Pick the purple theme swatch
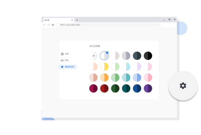Screen dimensions: 201x135 [x=148, y=88]
